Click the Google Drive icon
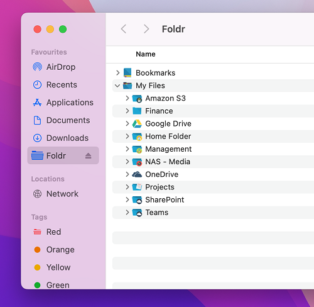This screenshot has height=307, width=314. tap(137, 124)
